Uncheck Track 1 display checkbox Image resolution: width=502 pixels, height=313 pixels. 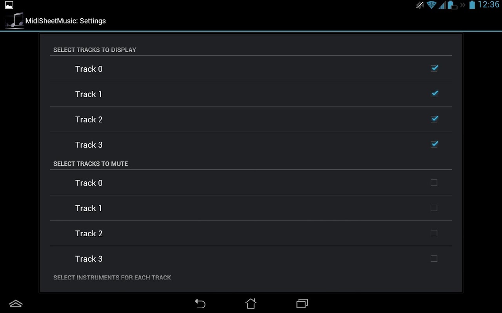(x=434, y=94)
